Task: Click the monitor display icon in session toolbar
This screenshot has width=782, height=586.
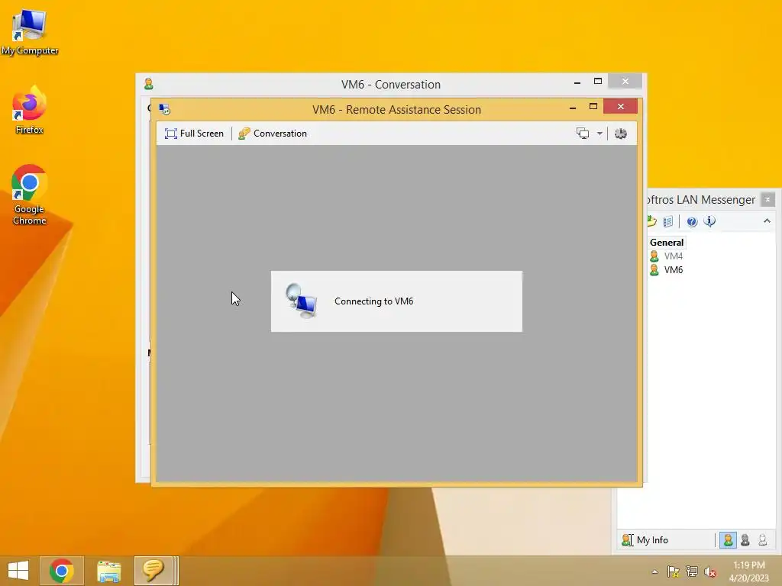Action: coord(583,134)
